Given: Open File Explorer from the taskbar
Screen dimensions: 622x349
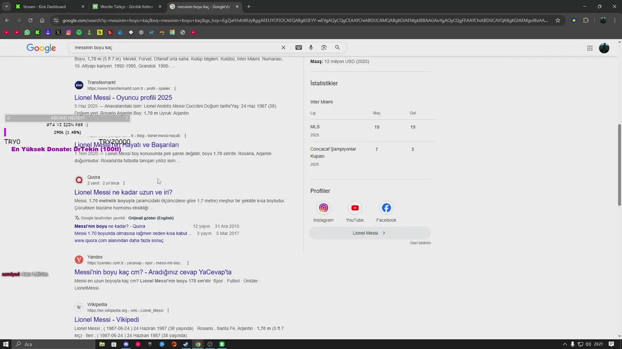Looking at the screenshot, I should pos(102,344).
